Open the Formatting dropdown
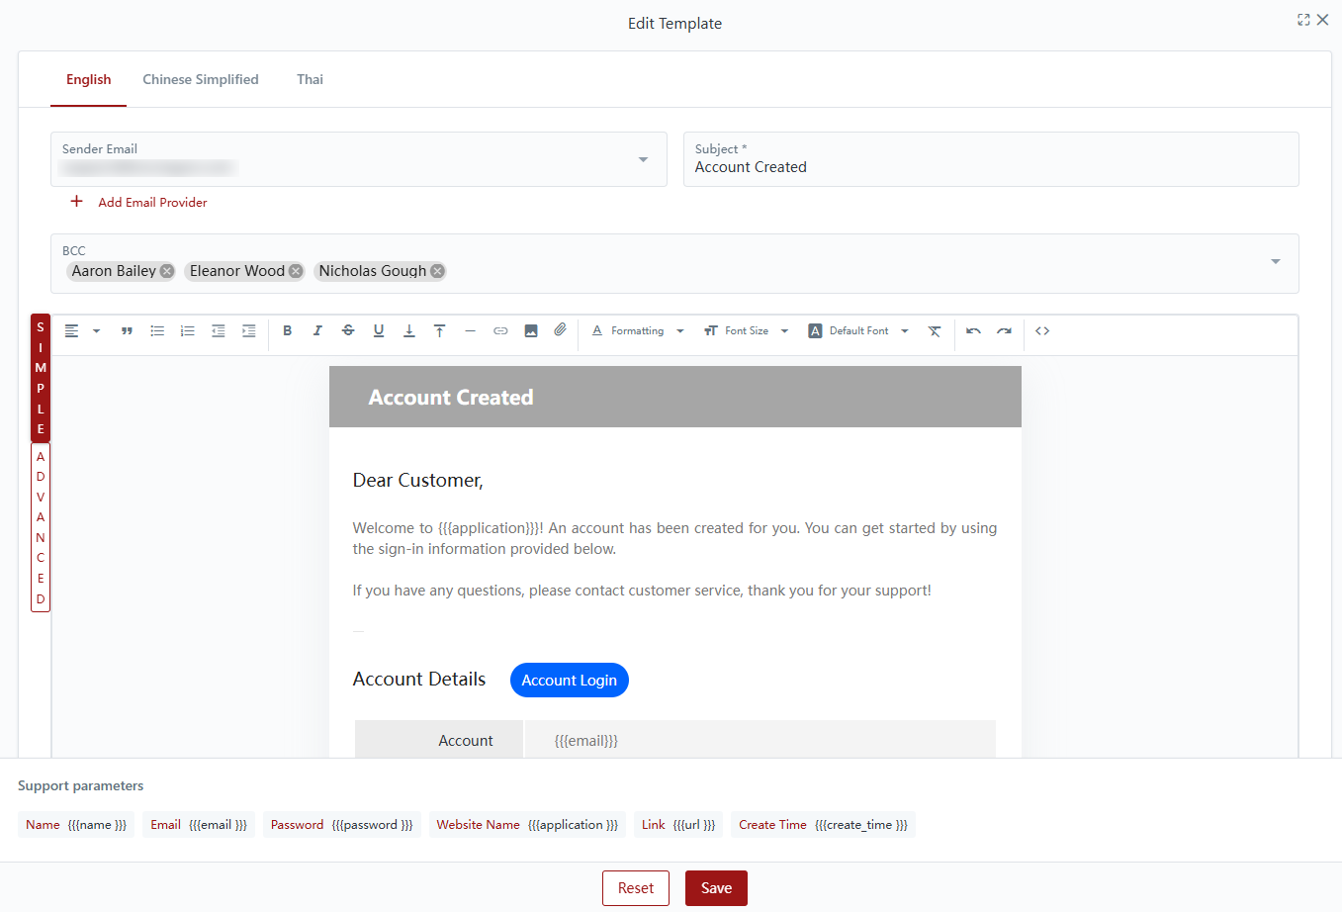This screenshot has width=1342, height=912. click(638, 331)
